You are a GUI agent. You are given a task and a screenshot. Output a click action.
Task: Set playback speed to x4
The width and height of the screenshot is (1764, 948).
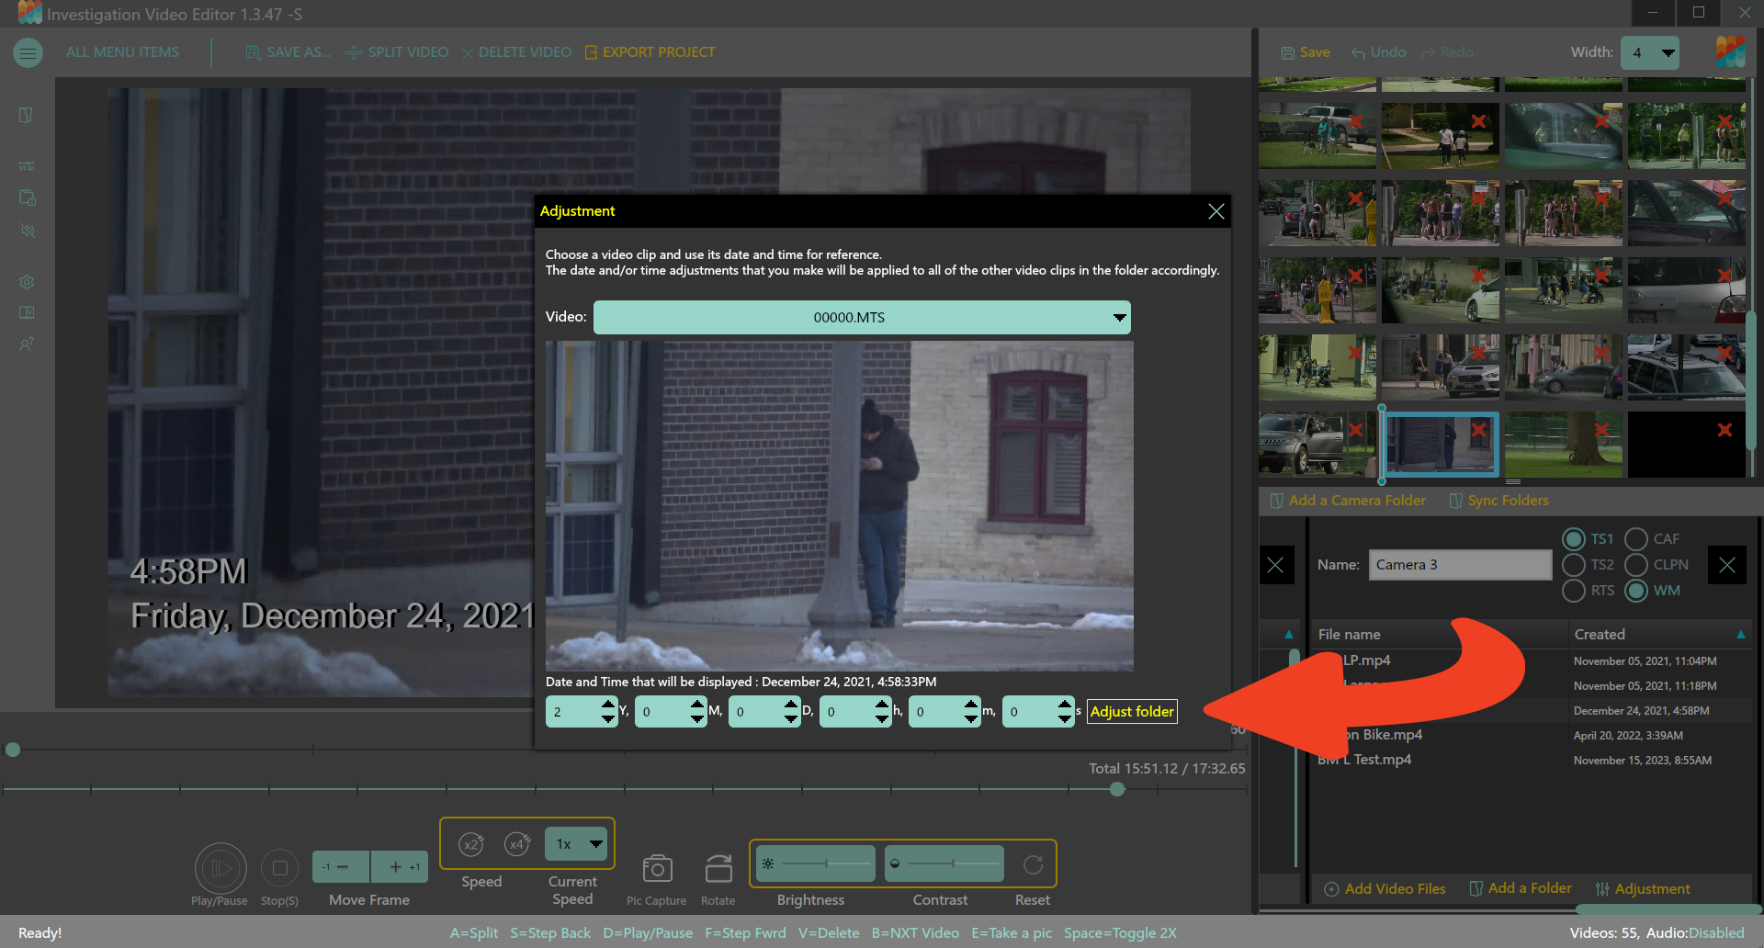(518, 844)
